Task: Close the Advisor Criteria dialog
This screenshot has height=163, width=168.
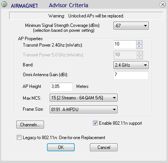Action: [x=163, y=5]
